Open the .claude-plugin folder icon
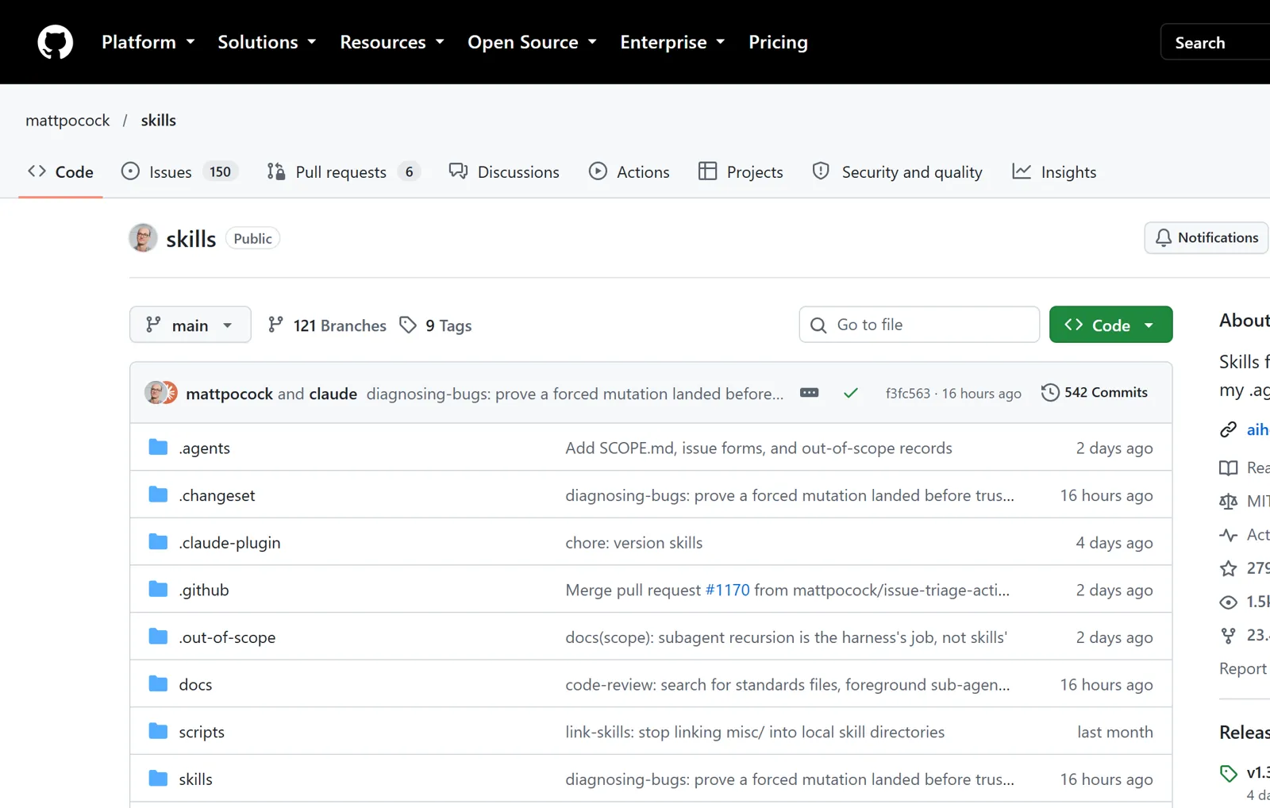Screen dimensions: 1270x808 tap(158, 542)
